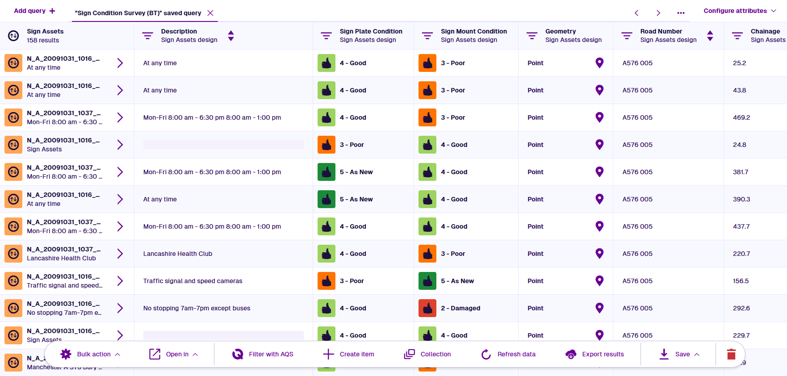Click the red trash delete icon
Viewport: 787px width, 376px height.
click(x=731, y=354)
